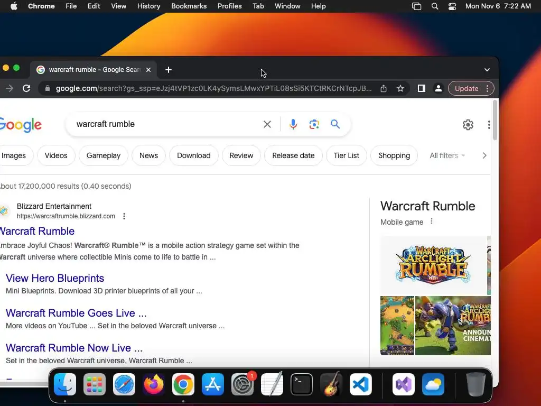Click the Chrome Update button
Image resolution: width=541 pixels, height=406 pixels.
point(466,88)
